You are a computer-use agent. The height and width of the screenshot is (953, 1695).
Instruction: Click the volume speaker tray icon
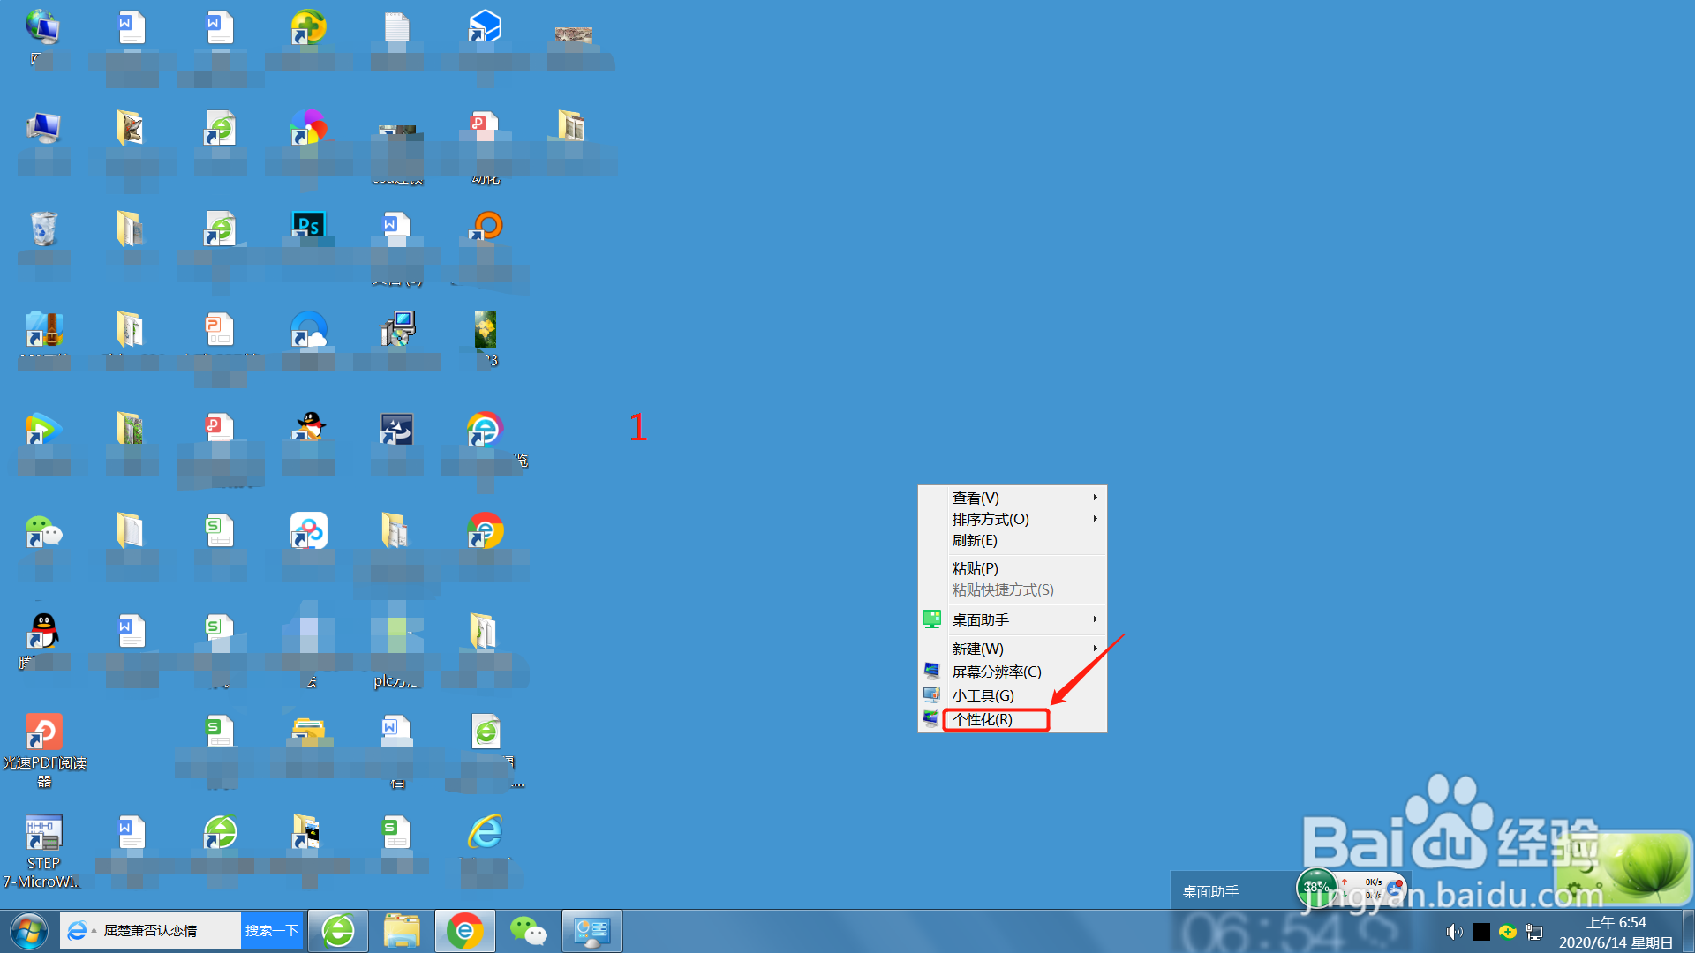coord(1454,932)
